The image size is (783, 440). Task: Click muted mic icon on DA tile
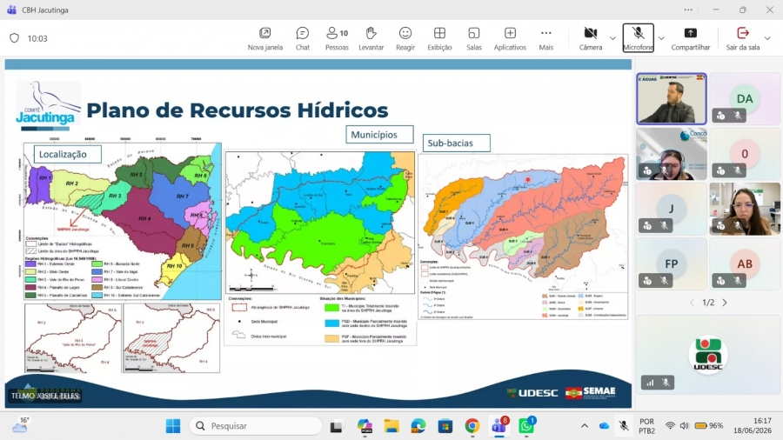(737, 116)
